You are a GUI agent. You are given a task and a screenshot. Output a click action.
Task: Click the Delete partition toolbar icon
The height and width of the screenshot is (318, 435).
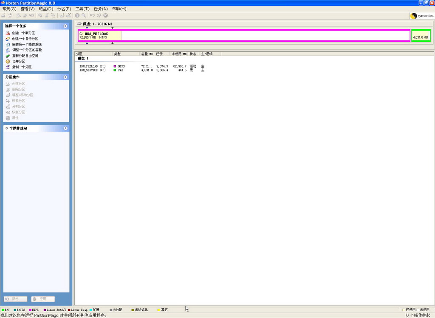pyautogui.click(x=25, y=16)
